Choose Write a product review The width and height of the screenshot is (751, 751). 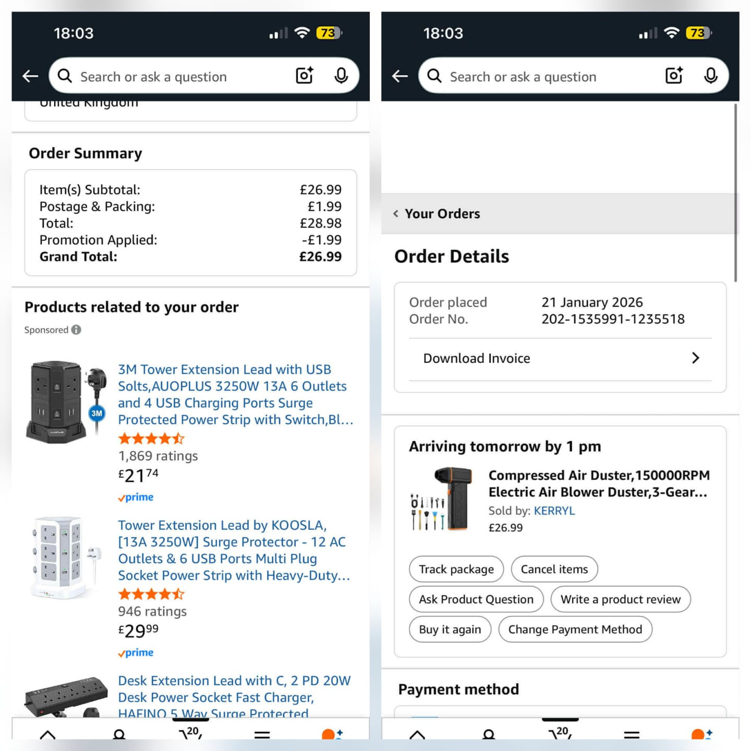pos(621,599)
